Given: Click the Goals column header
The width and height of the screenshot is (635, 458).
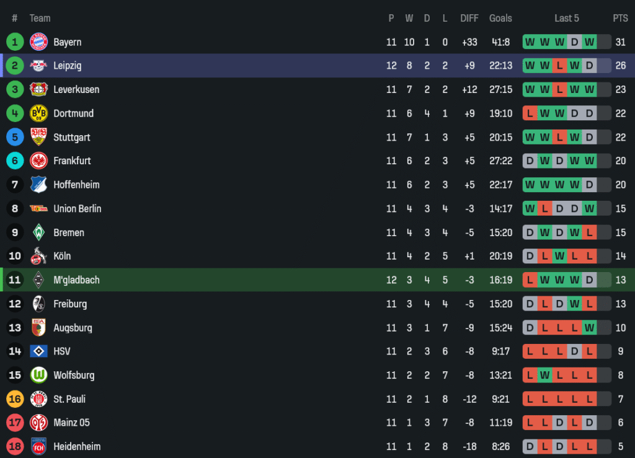Looking at the screenshot, I should pyautogui.click(x=500, y=18).
